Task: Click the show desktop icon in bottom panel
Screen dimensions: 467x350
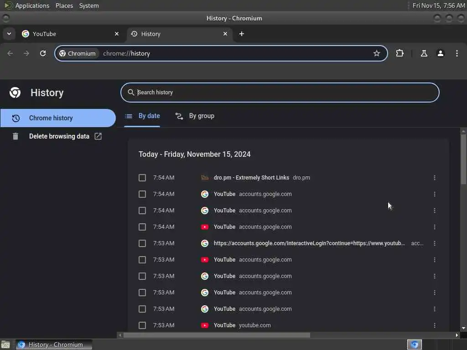Action: click(x=5, y=345)
